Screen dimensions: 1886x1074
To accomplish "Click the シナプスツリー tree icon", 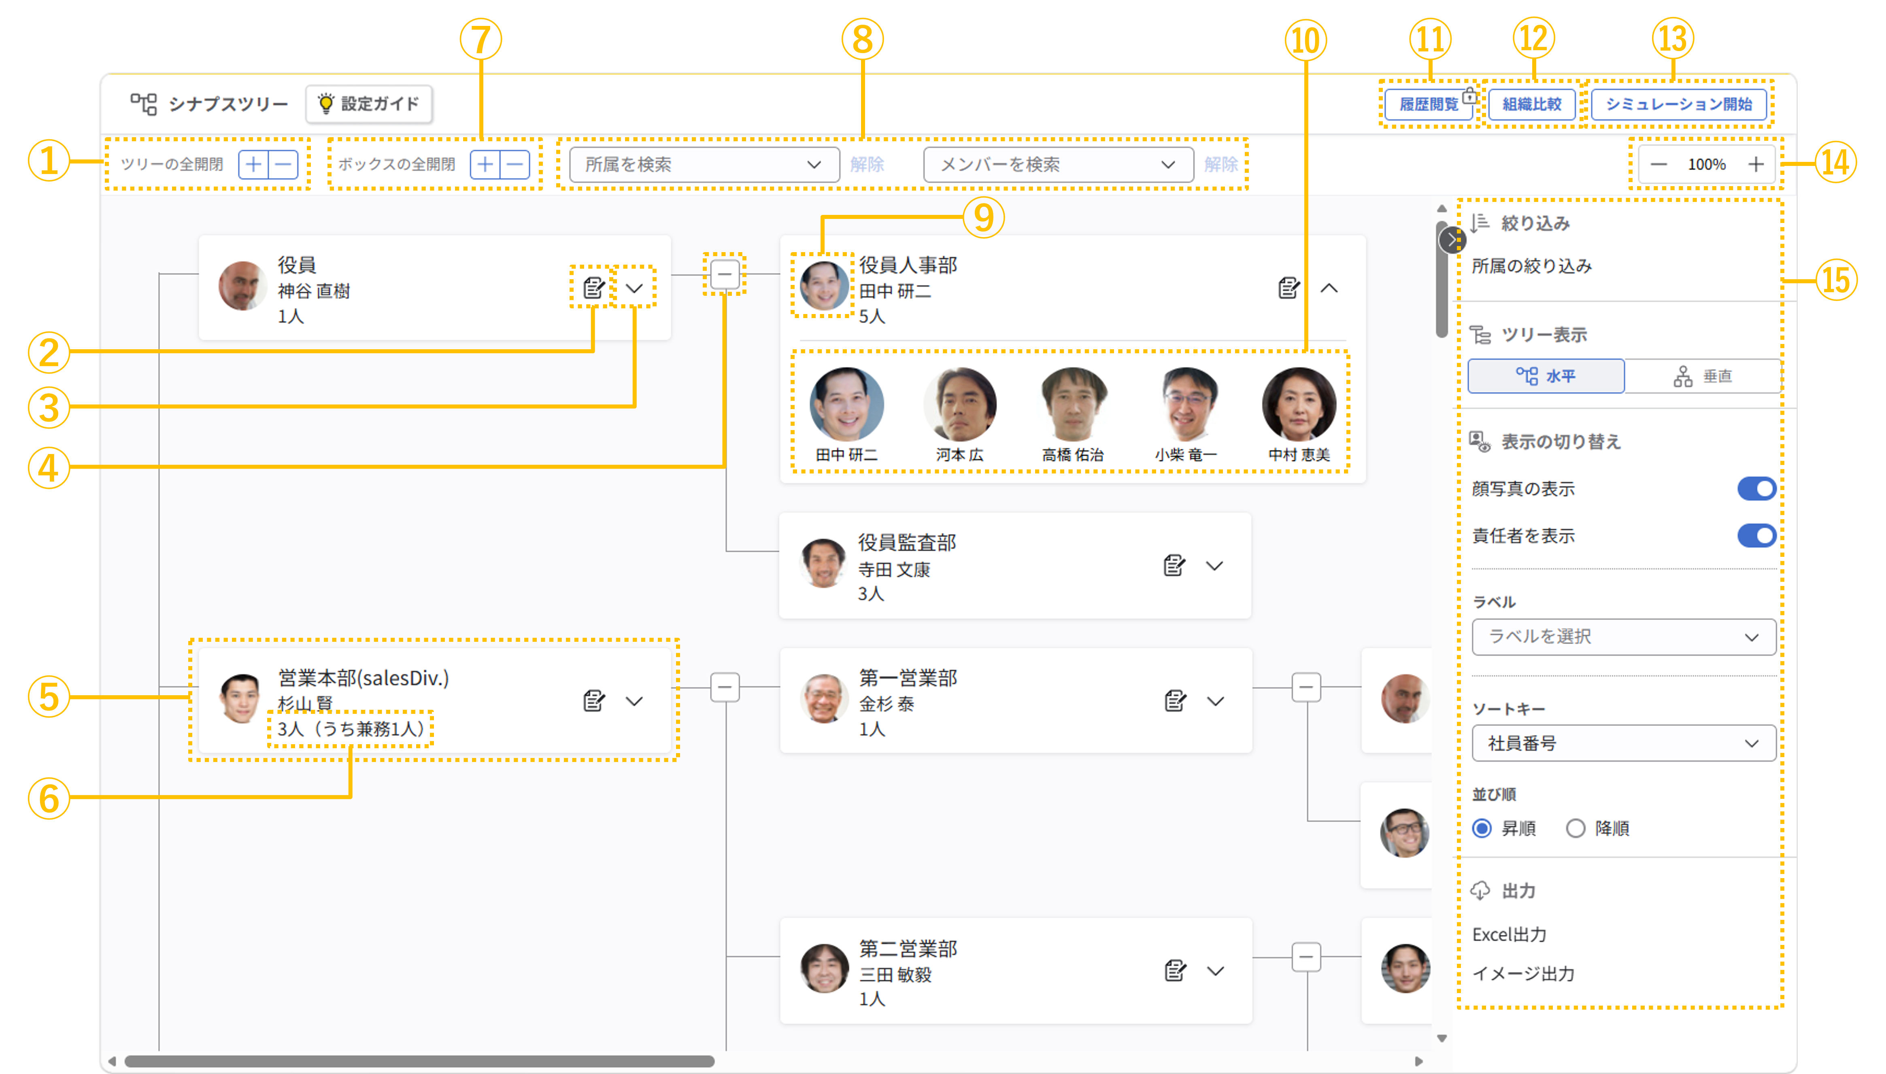I will click(x=143, y=104).
